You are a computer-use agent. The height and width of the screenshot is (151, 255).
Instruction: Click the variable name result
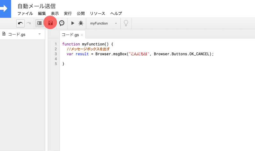(x=82, y=54)
